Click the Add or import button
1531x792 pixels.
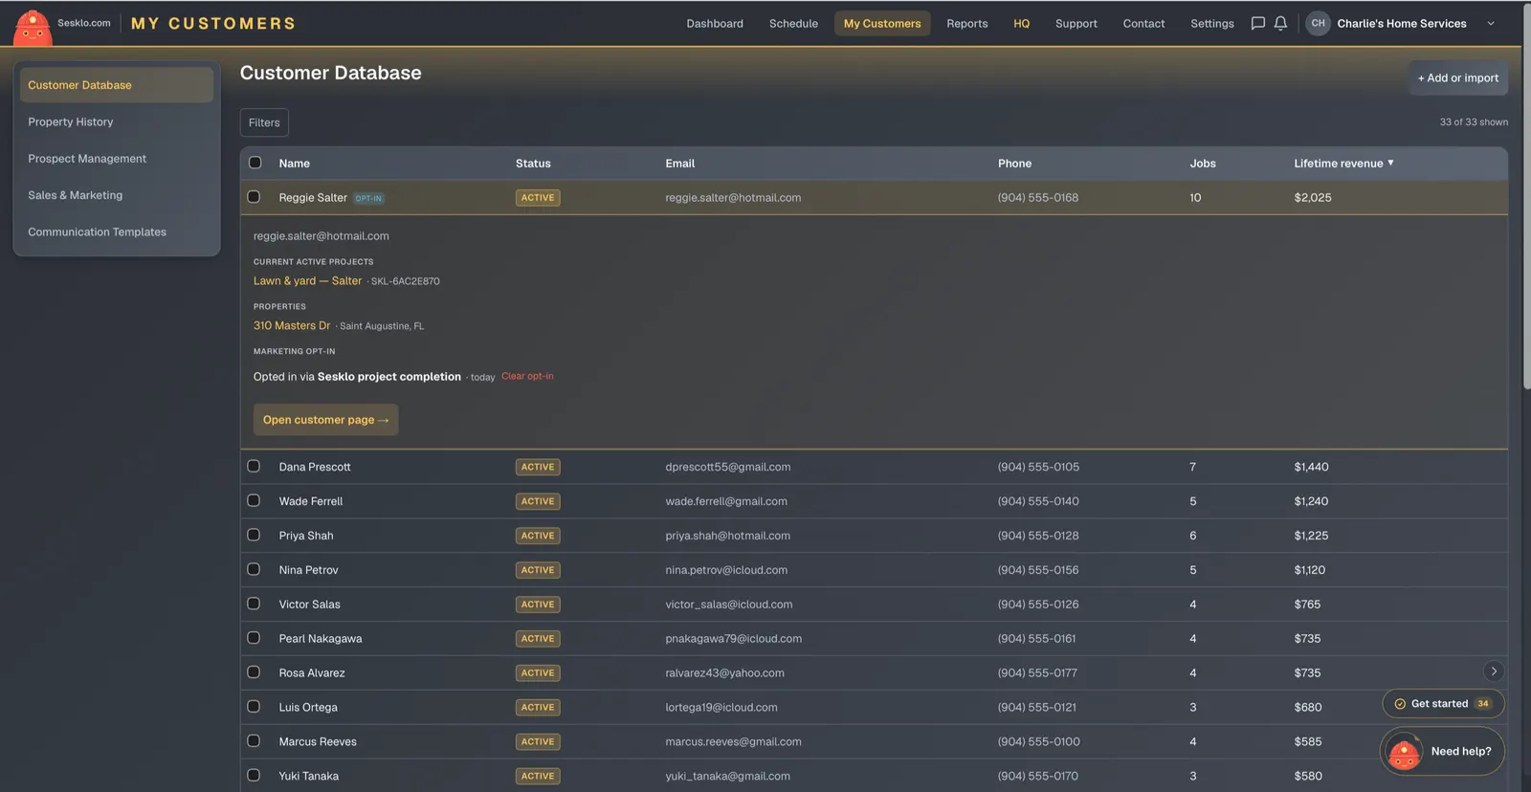(1457, 78)
